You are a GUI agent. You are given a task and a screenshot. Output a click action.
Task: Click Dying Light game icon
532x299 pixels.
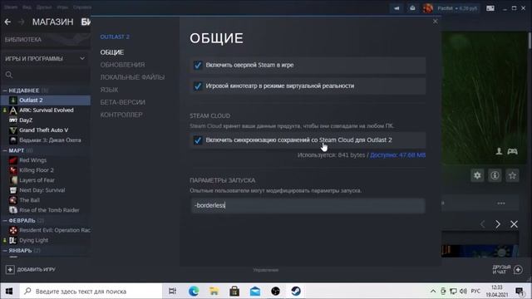click(13, 240)
